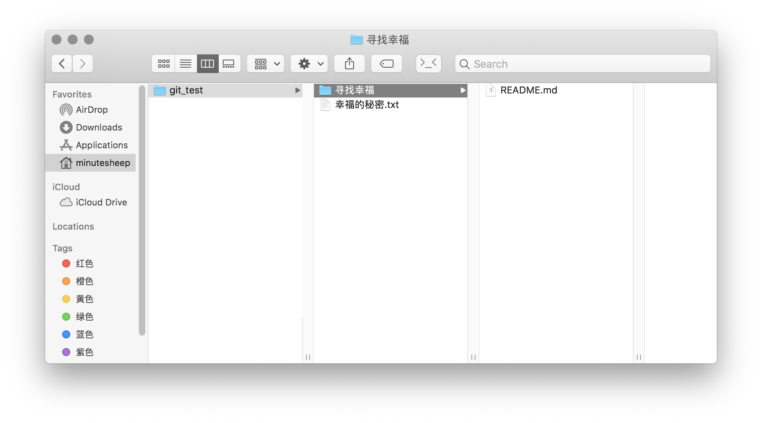Click the back navigation arrow

coord(62,64)
